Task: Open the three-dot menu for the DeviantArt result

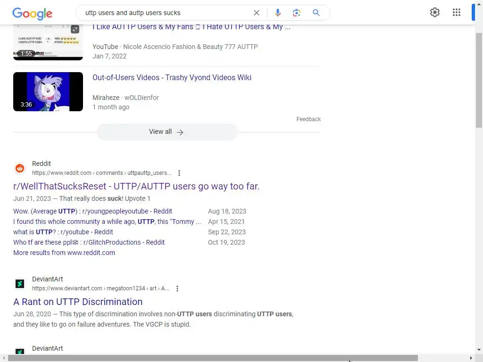Action: 177,288
